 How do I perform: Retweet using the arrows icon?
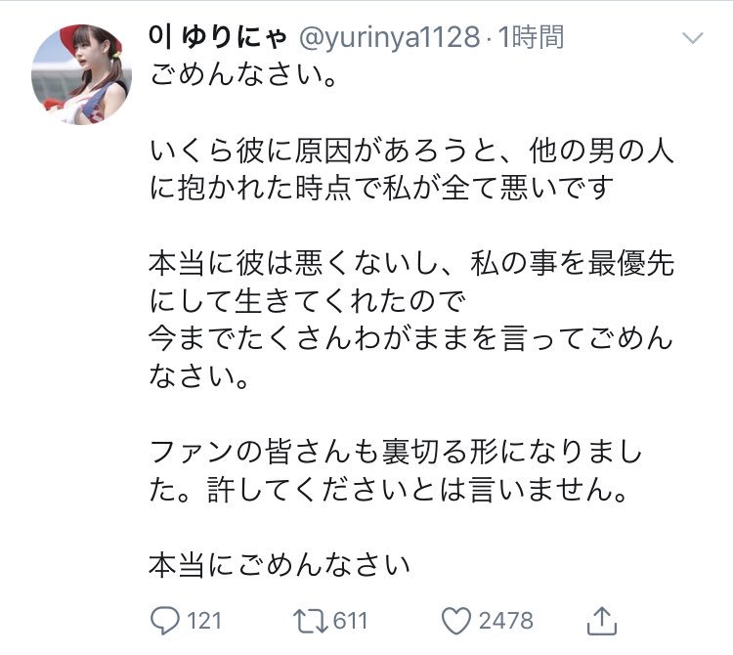click(311, 621)
